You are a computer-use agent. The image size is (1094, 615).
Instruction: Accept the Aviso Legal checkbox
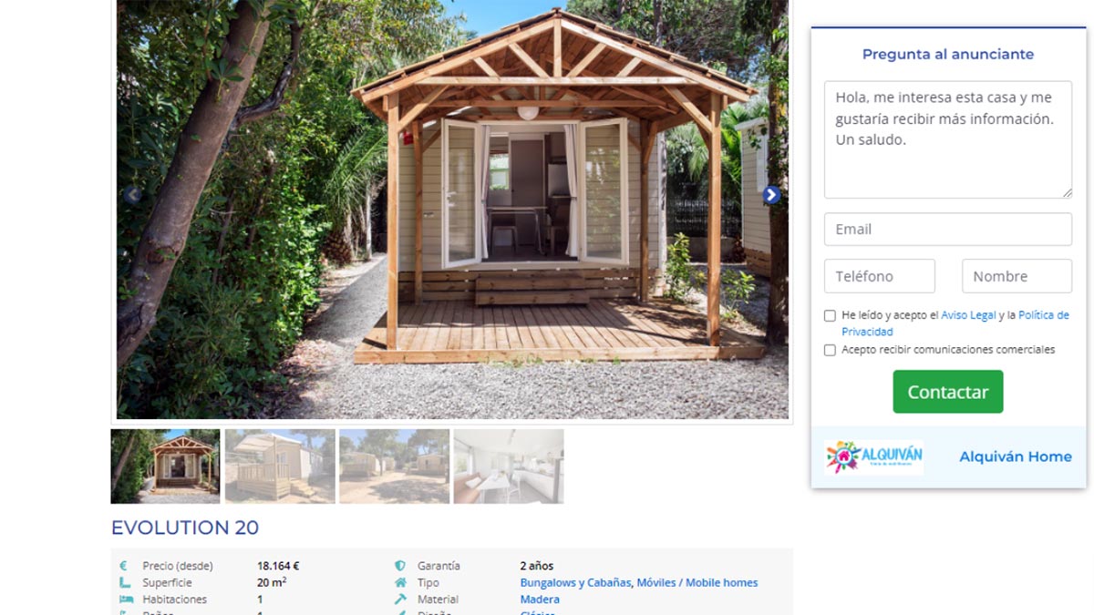click(830, 315)
